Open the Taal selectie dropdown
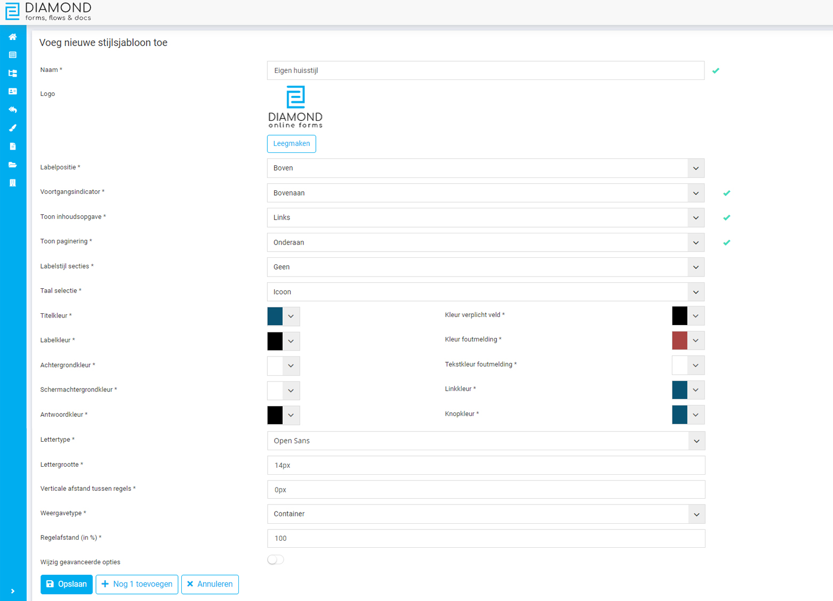 (485, 292)
